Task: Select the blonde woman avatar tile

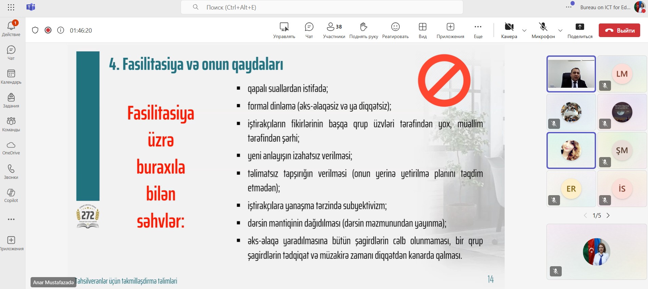Action: (571, 150)
